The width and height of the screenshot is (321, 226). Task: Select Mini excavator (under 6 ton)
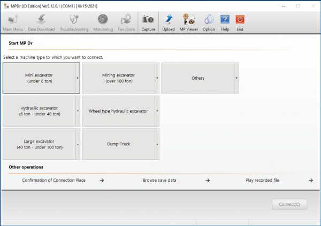coord(39,78)
